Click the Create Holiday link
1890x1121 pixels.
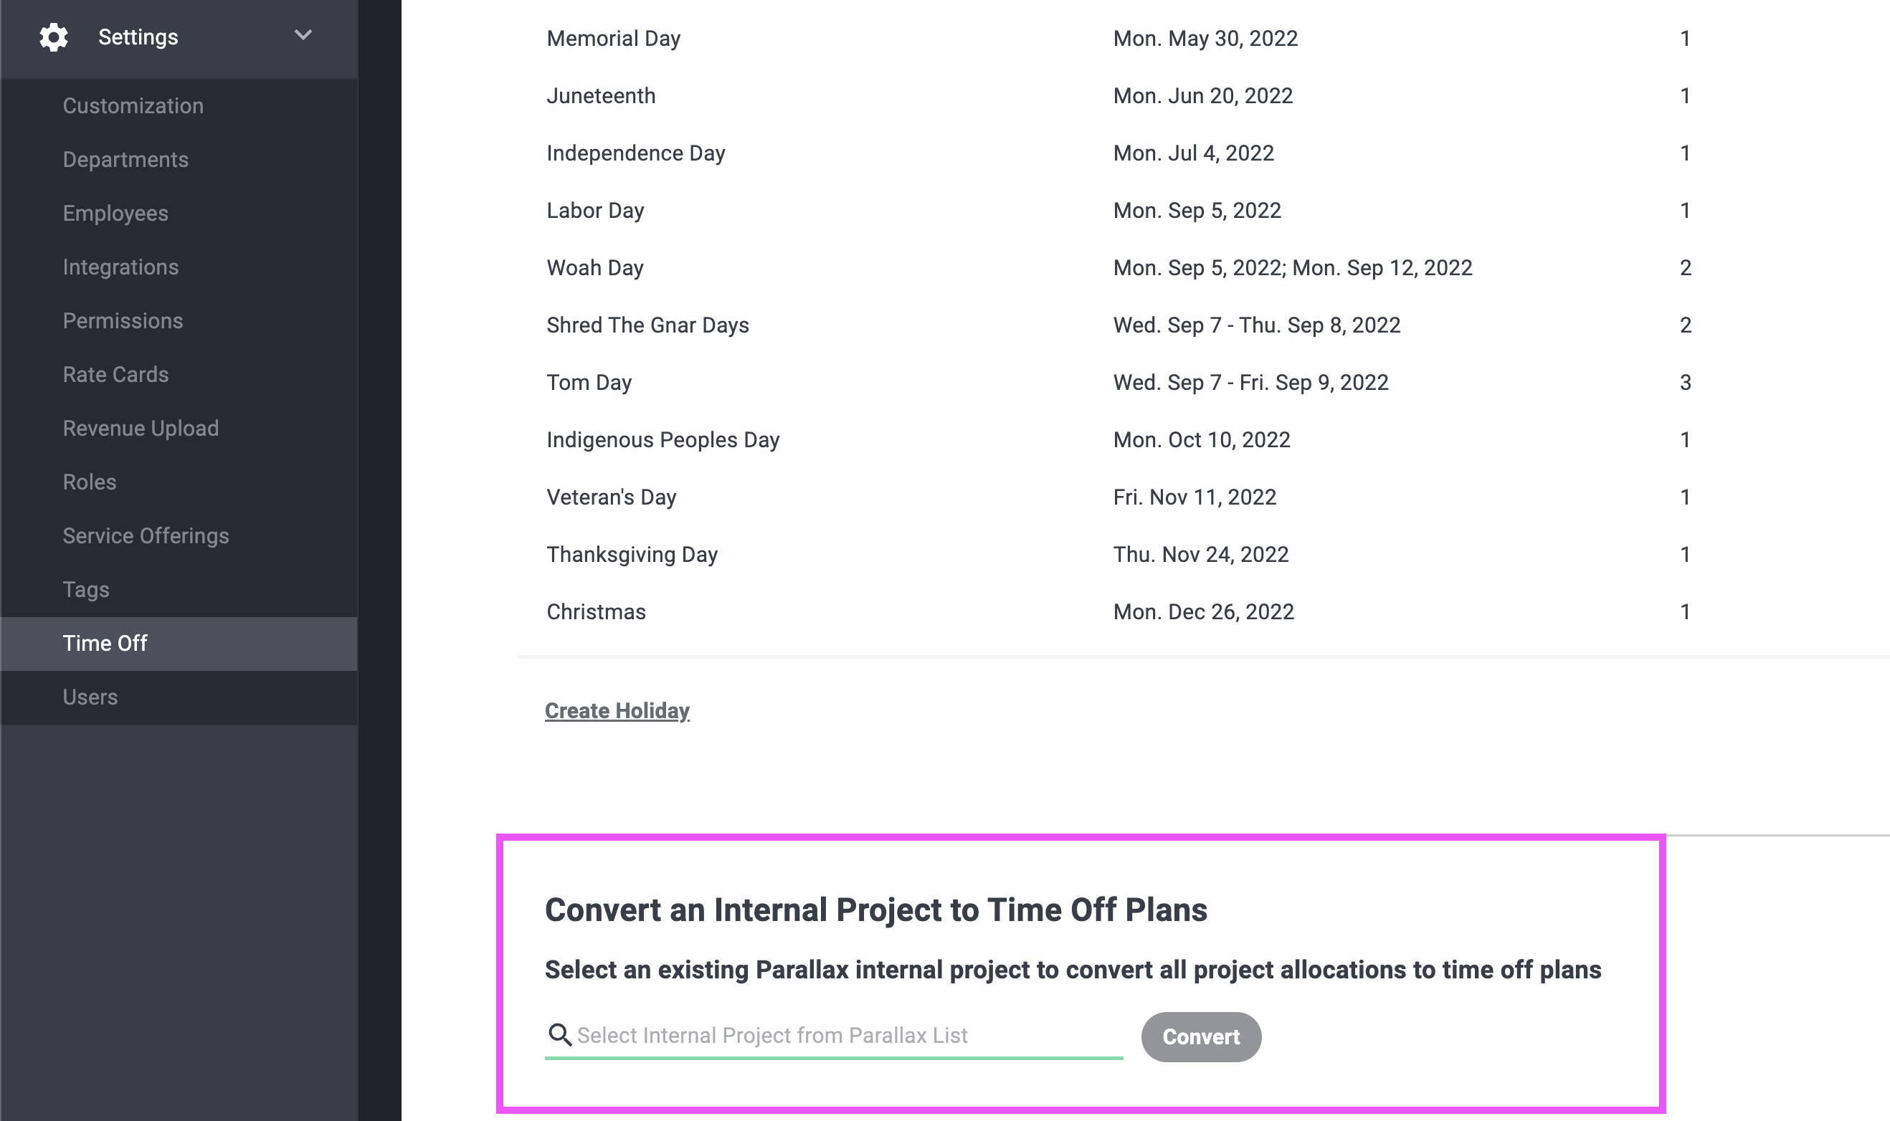coord(617,710)
